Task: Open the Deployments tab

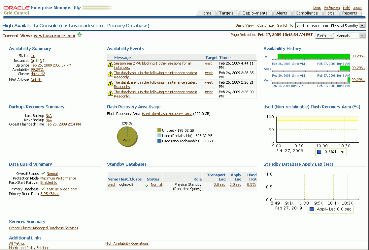Action: click(255, 13)
